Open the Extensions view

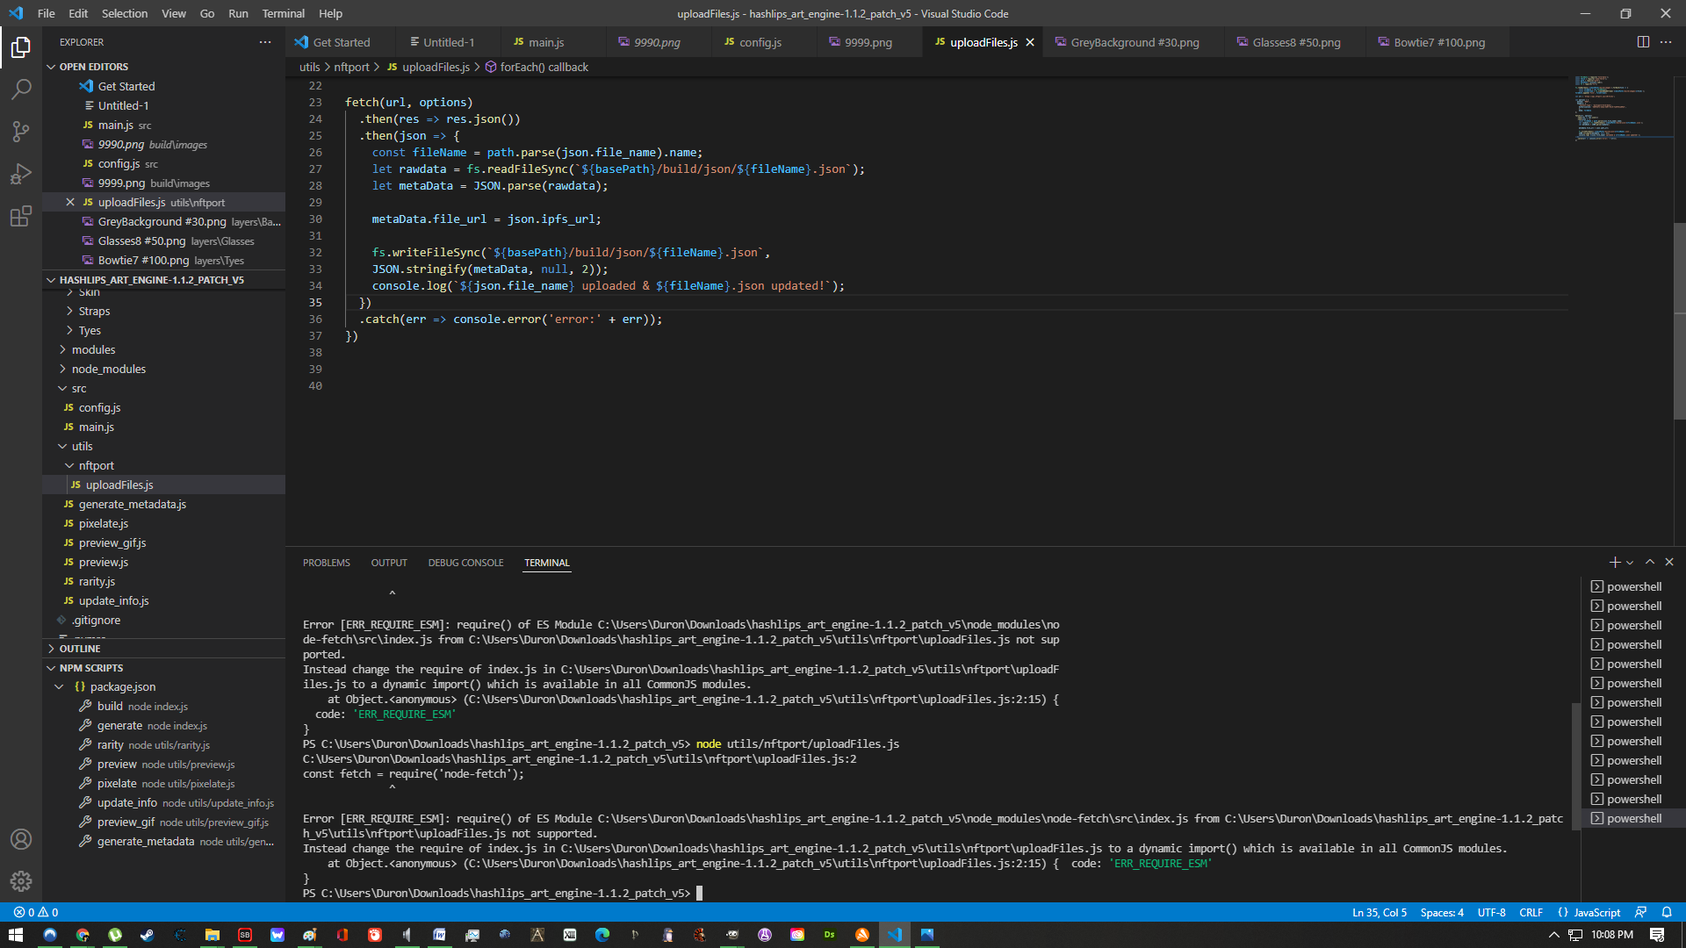pos(21,216)
